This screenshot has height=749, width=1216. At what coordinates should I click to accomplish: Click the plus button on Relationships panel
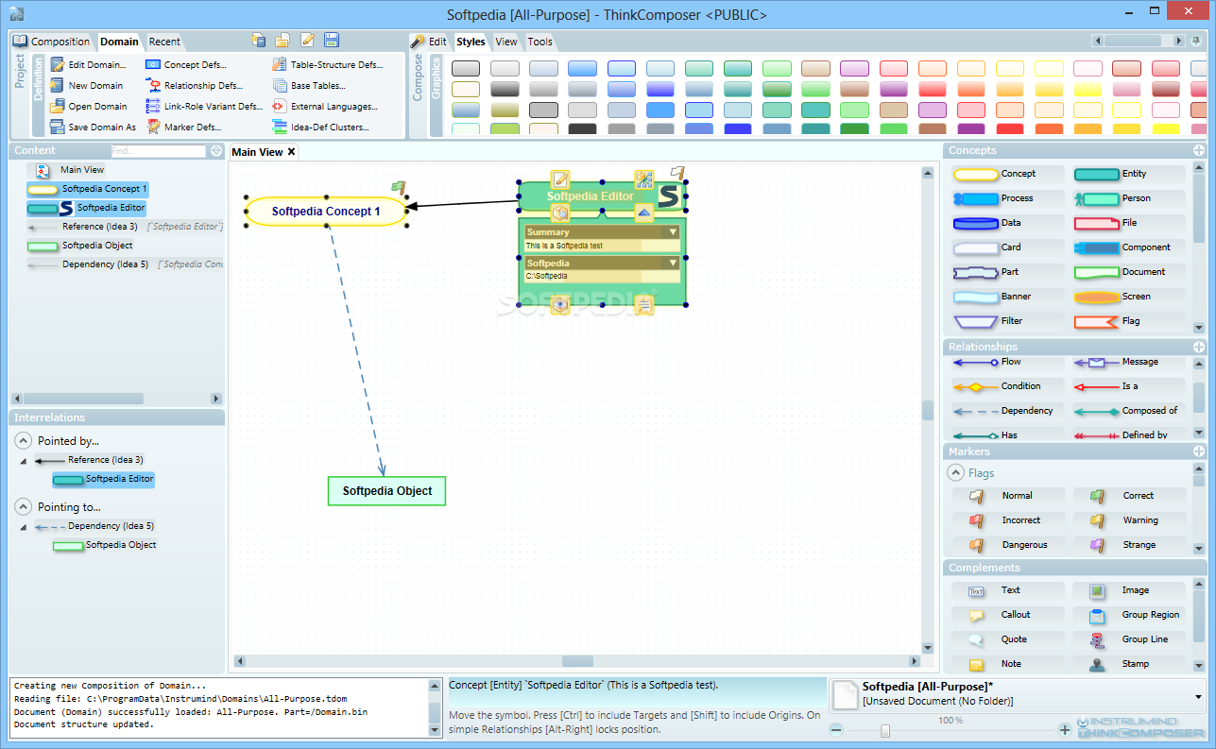[x=1199, y=347]
